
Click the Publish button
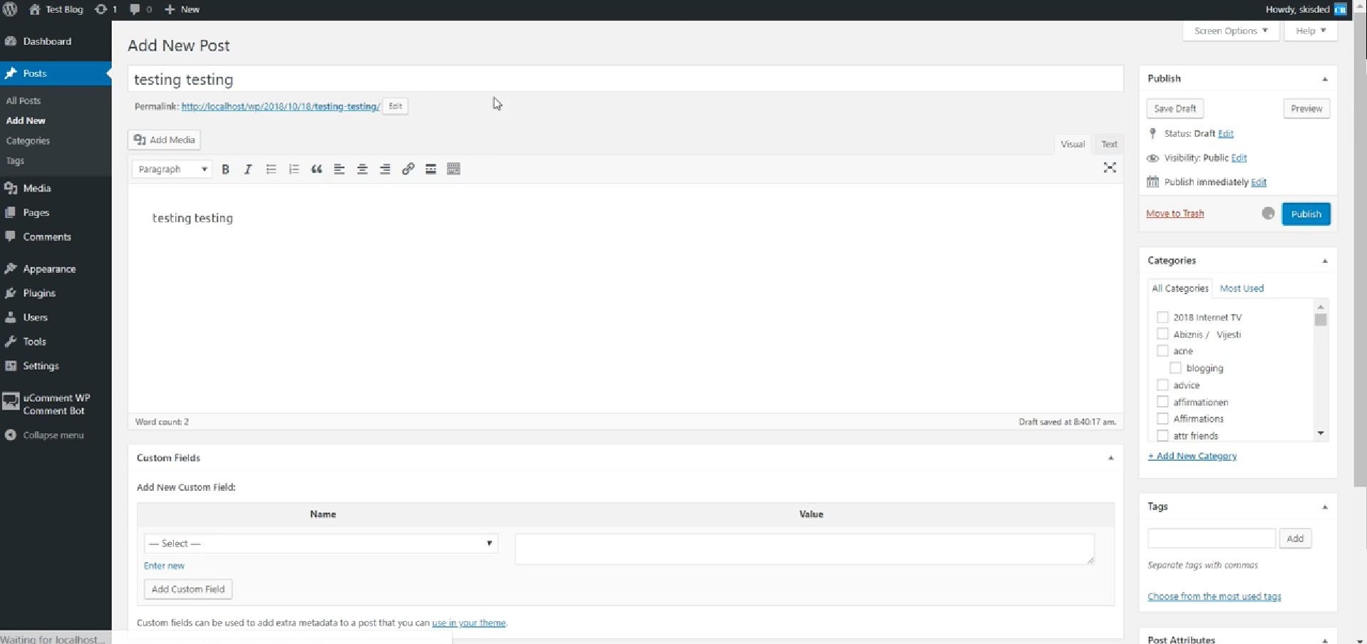tap(1306, 214)
